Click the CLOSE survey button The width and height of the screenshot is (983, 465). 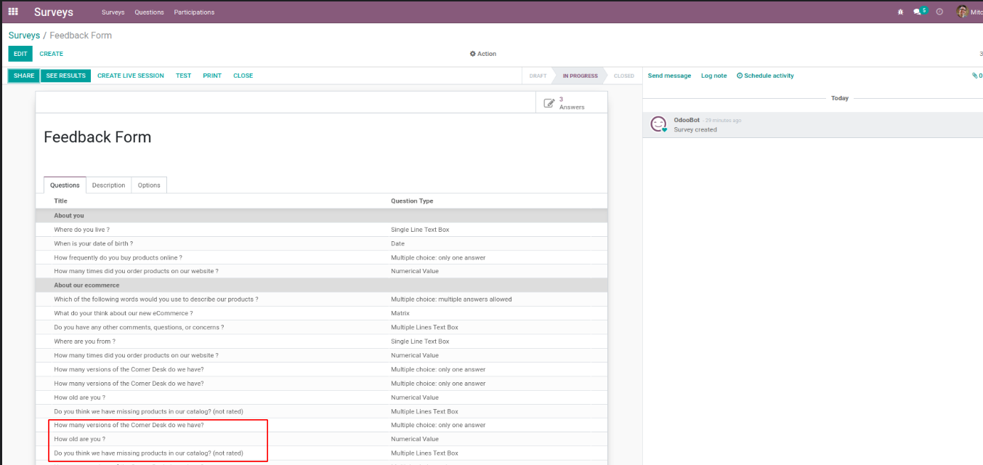pyautogui.click(x=243, y=76)
